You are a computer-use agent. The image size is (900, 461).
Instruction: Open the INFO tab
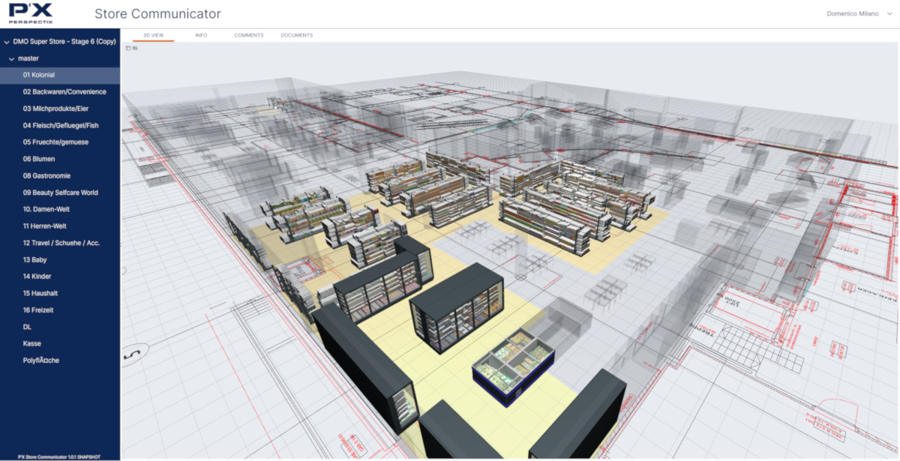point(201,35)
